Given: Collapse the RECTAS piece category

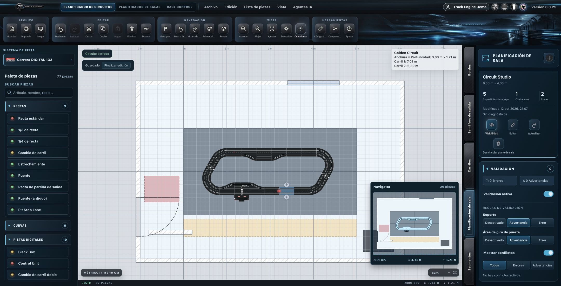Looking at the screenshot, I should 38,106.
